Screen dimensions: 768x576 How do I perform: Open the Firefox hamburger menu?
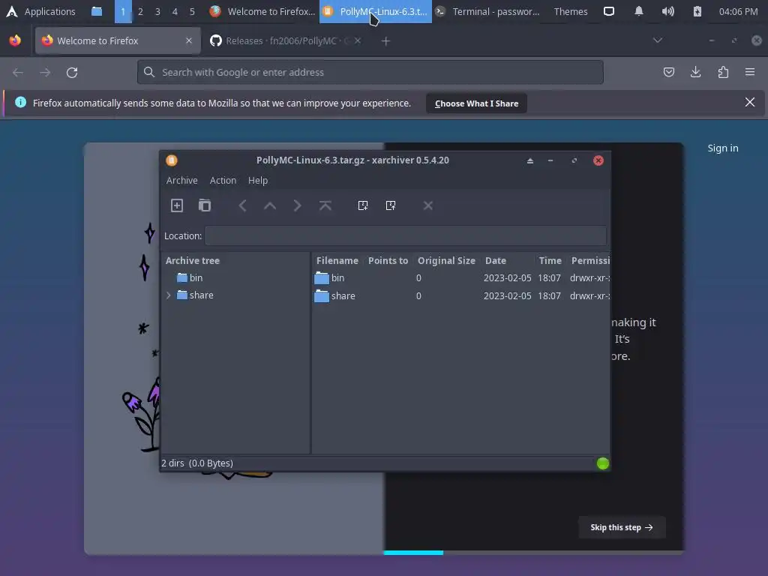click(x=750, y=73)
